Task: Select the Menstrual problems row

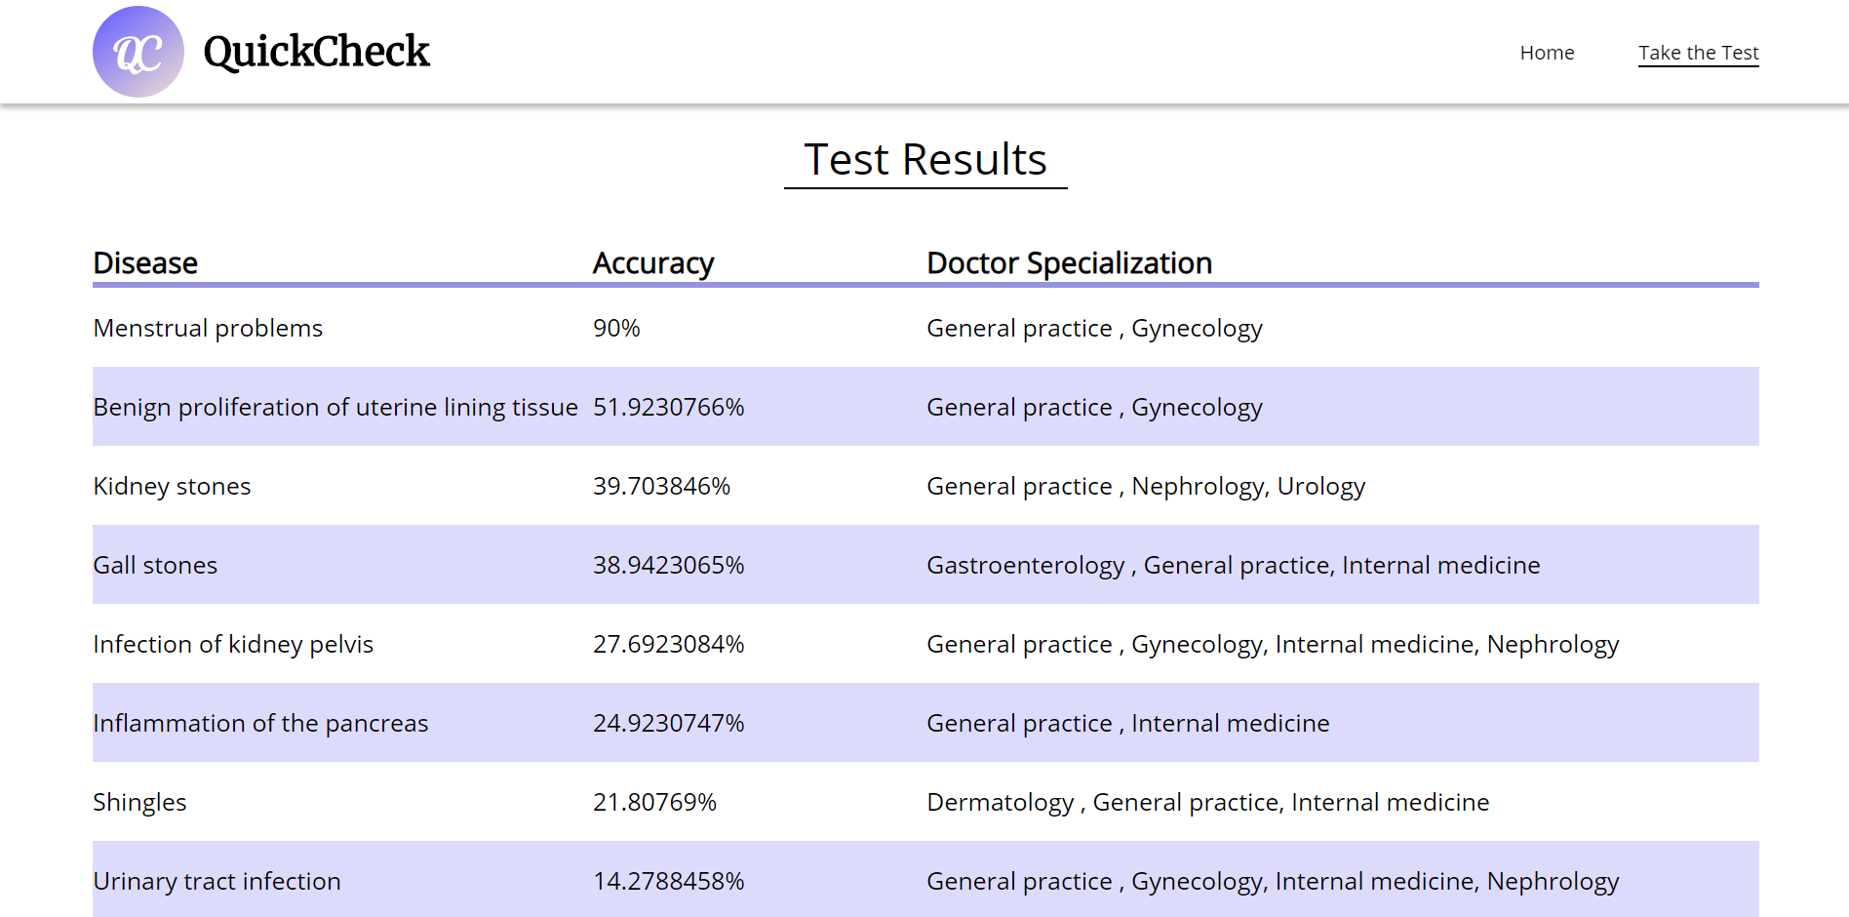Action: click(925, 328)
